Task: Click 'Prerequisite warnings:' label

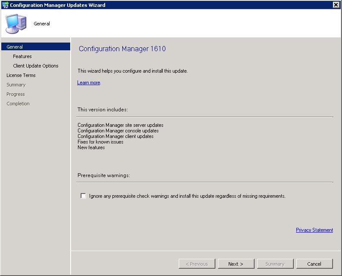Action: [104, 175]
